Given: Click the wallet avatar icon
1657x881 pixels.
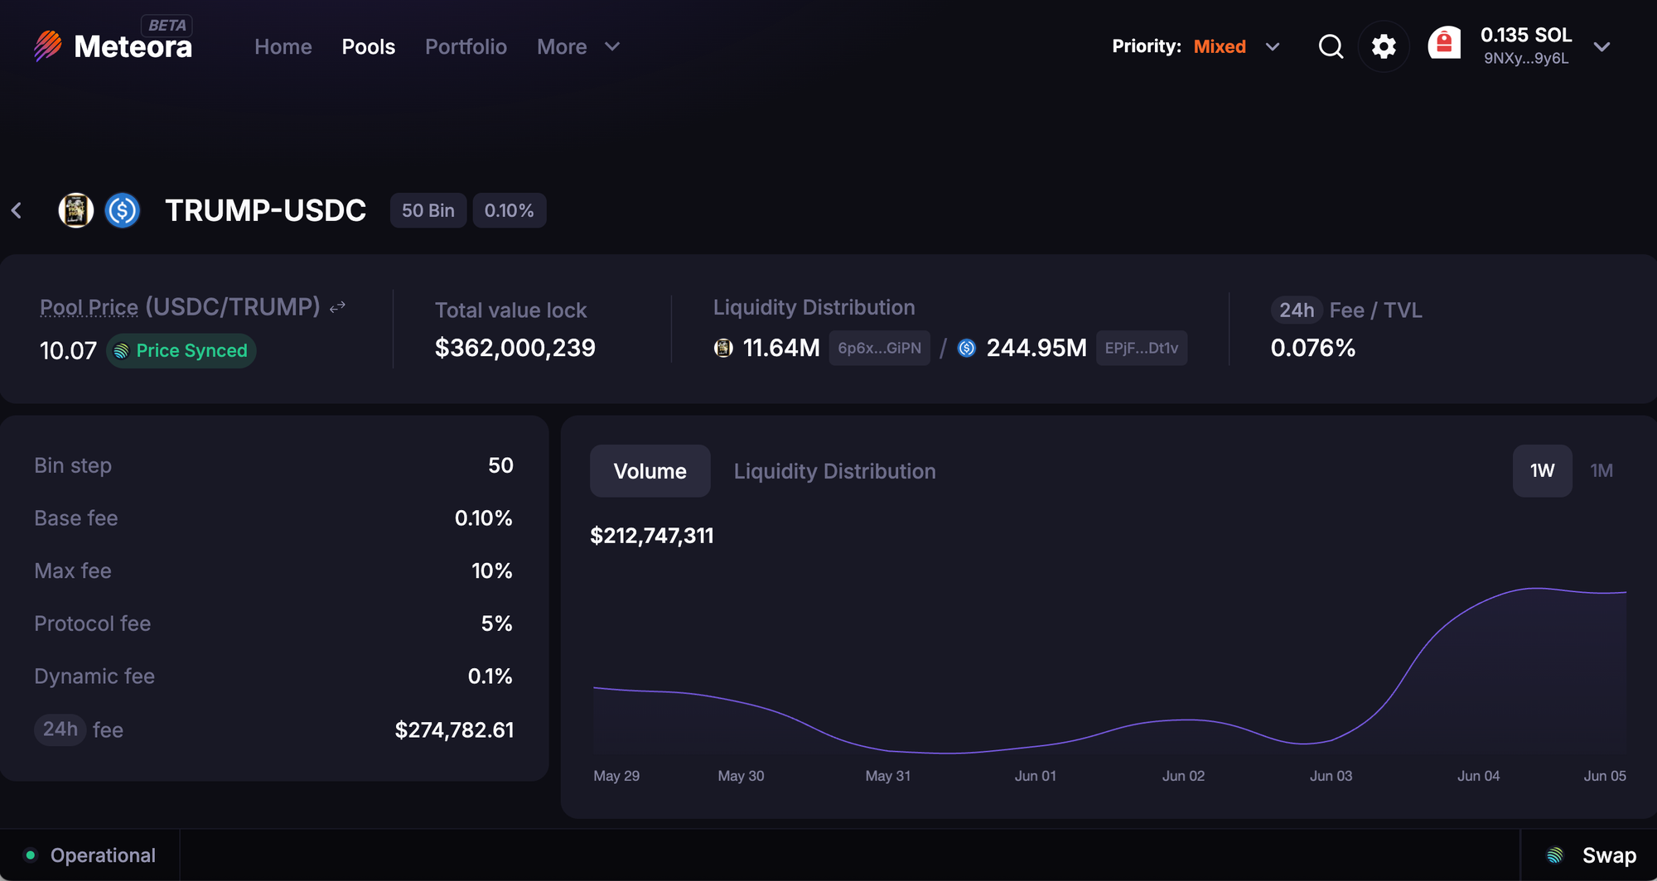Looking at the screenshot, I should coord(1444,44).
